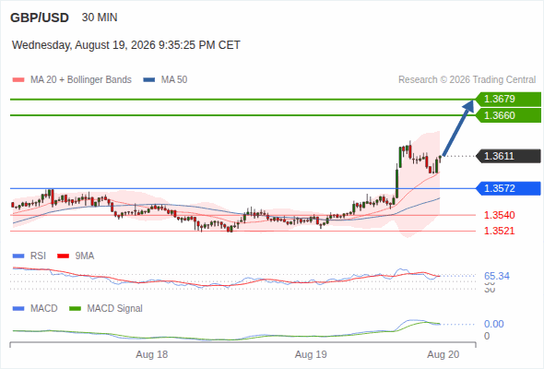Click the 1.3611 current price tag
Viewport: 544px width, 369px height.
[x=508, y=156]
